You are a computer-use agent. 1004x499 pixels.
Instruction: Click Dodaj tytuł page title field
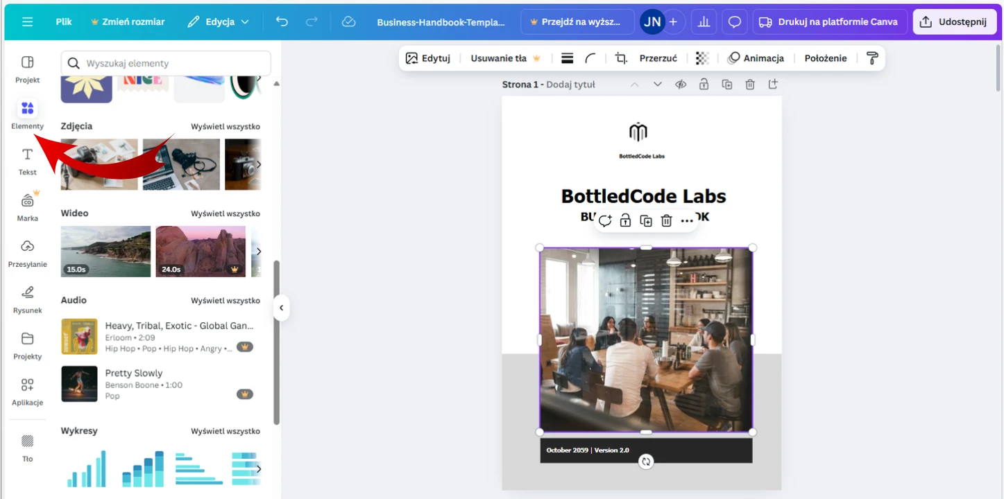point(570,85)
